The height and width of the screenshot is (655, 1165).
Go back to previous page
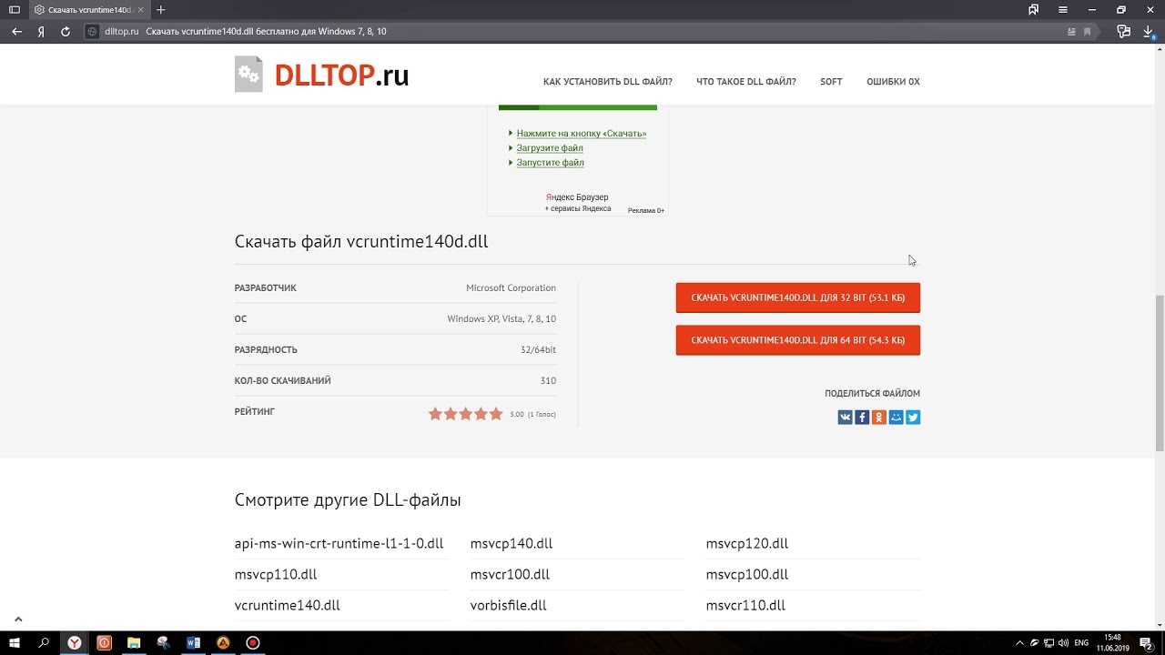17,31
